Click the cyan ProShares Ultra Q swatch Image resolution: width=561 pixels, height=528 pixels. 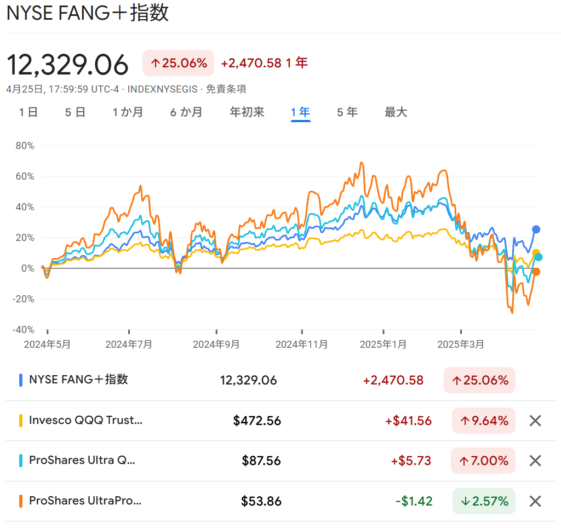click(21, 461)
